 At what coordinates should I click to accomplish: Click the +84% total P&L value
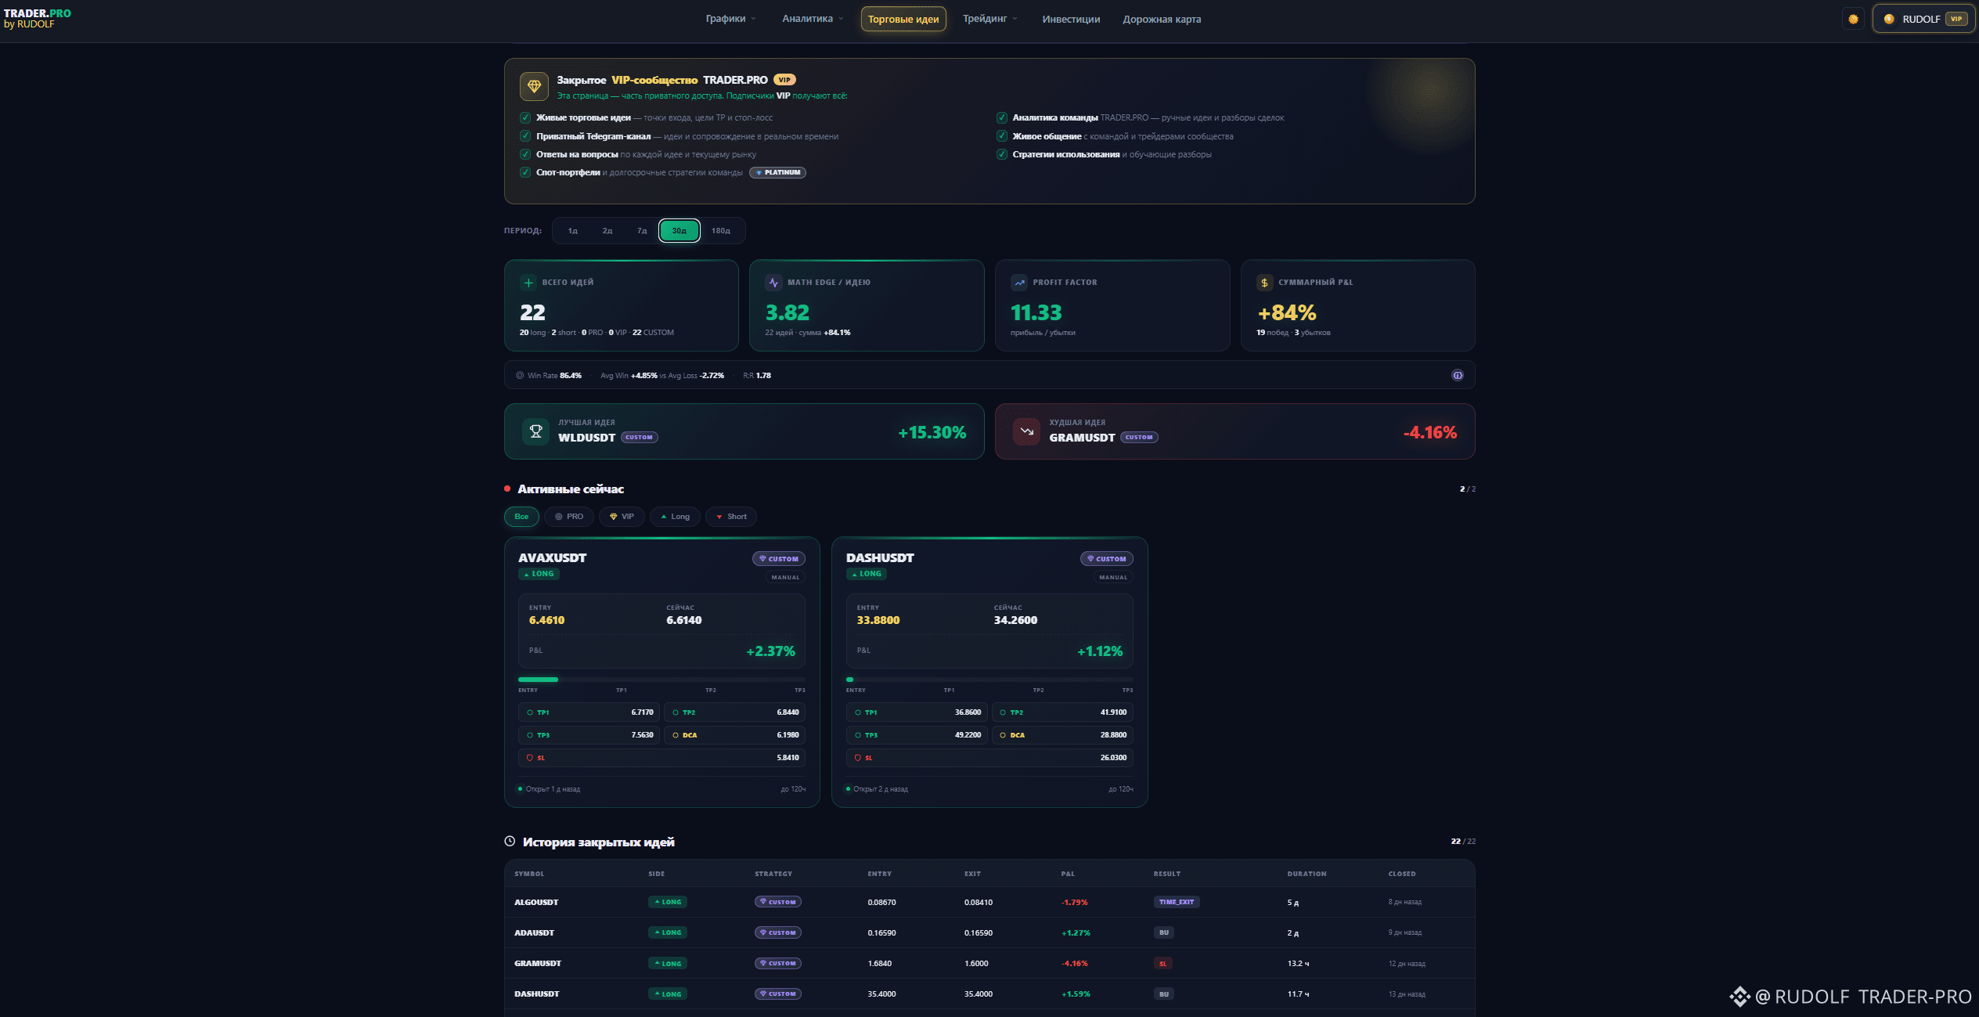tap(1287, 313)
